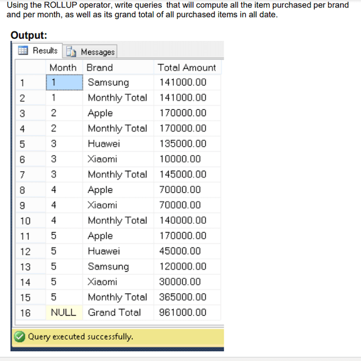Click Samsung in row 1
This screenshot has height=361, width=361.
click(x=118, y=82)
